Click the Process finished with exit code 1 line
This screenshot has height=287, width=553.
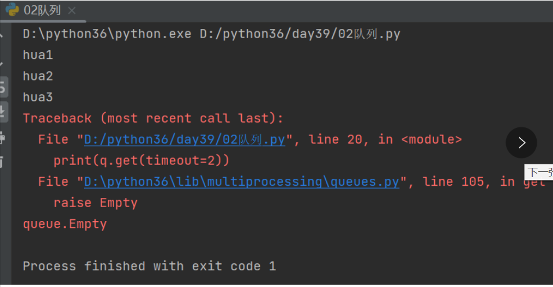coord(149,266)
